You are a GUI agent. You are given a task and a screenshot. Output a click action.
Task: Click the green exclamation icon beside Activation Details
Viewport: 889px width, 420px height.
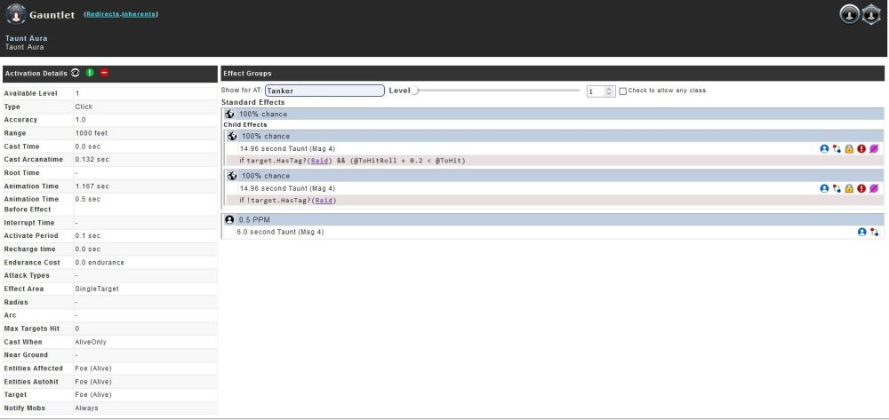(90, 73)
